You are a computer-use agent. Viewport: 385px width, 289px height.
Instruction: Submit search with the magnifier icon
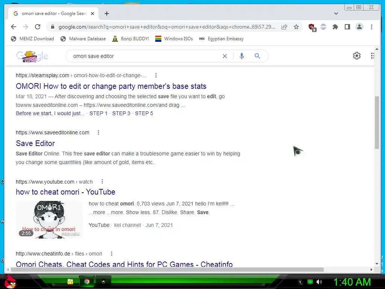click(257, 56)
